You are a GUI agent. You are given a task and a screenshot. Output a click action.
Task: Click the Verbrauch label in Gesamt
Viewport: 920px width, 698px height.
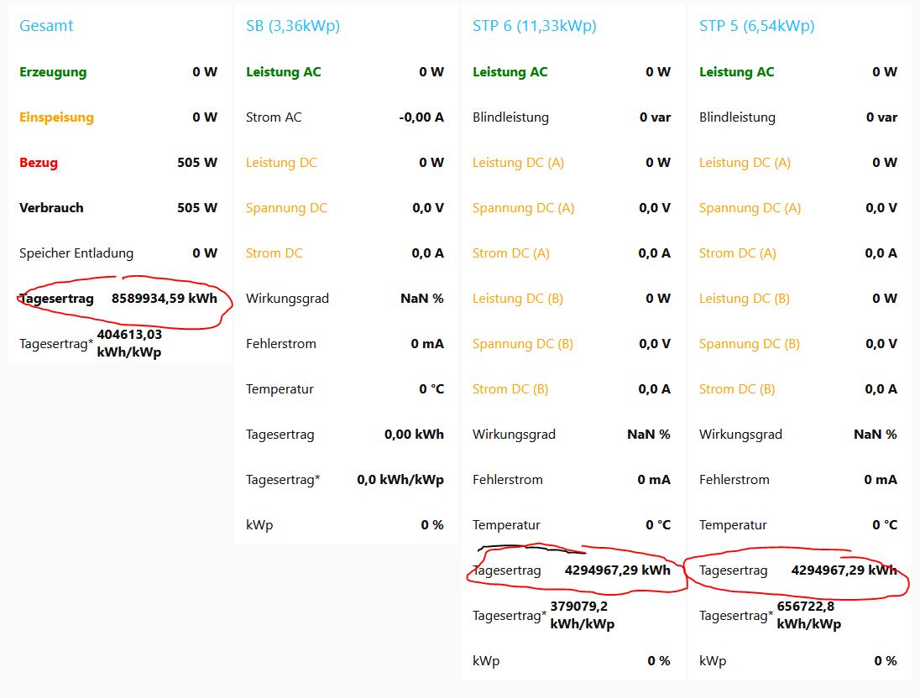click(51, 208)
